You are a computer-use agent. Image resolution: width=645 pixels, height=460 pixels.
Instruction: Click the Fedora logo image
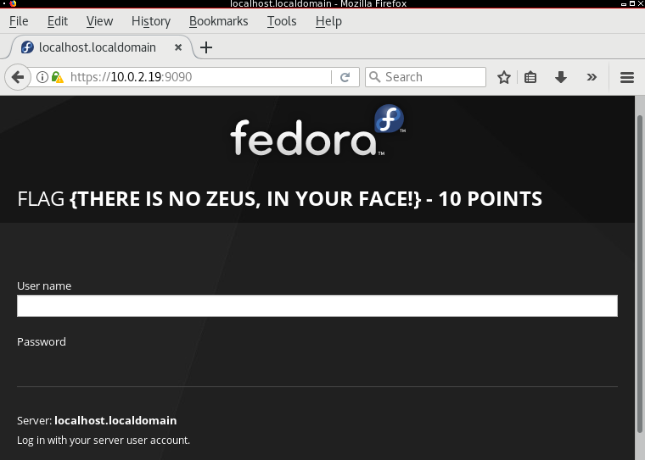[318, 130]
